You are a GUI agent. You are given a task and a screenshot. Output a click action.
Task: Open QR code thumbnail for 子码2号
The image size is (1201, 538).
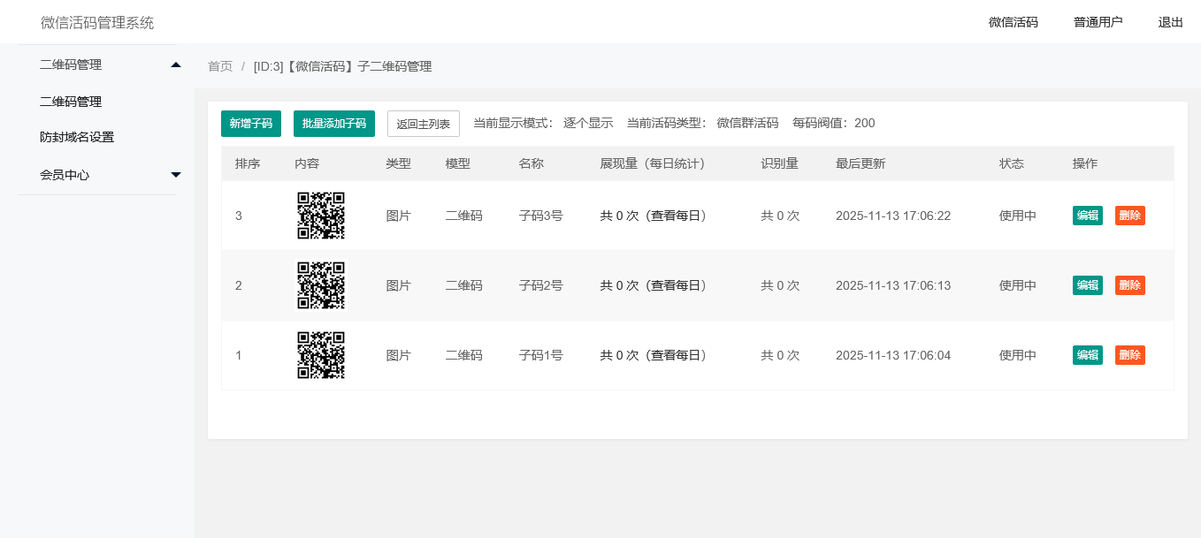tap(320, 285)
